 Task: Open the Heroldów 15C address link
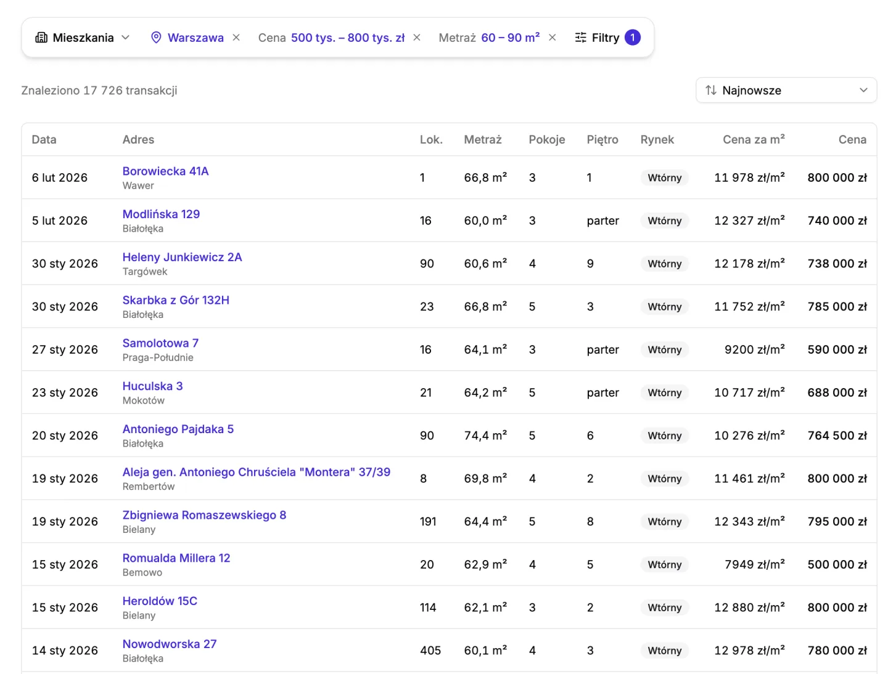[160, 601]
